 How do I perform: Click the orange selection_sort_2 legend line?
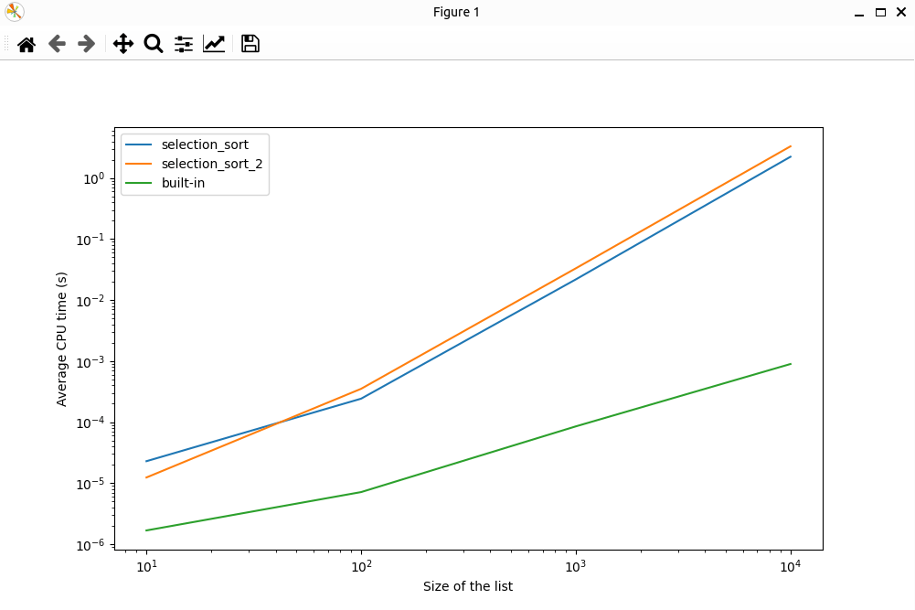[140, 164]
